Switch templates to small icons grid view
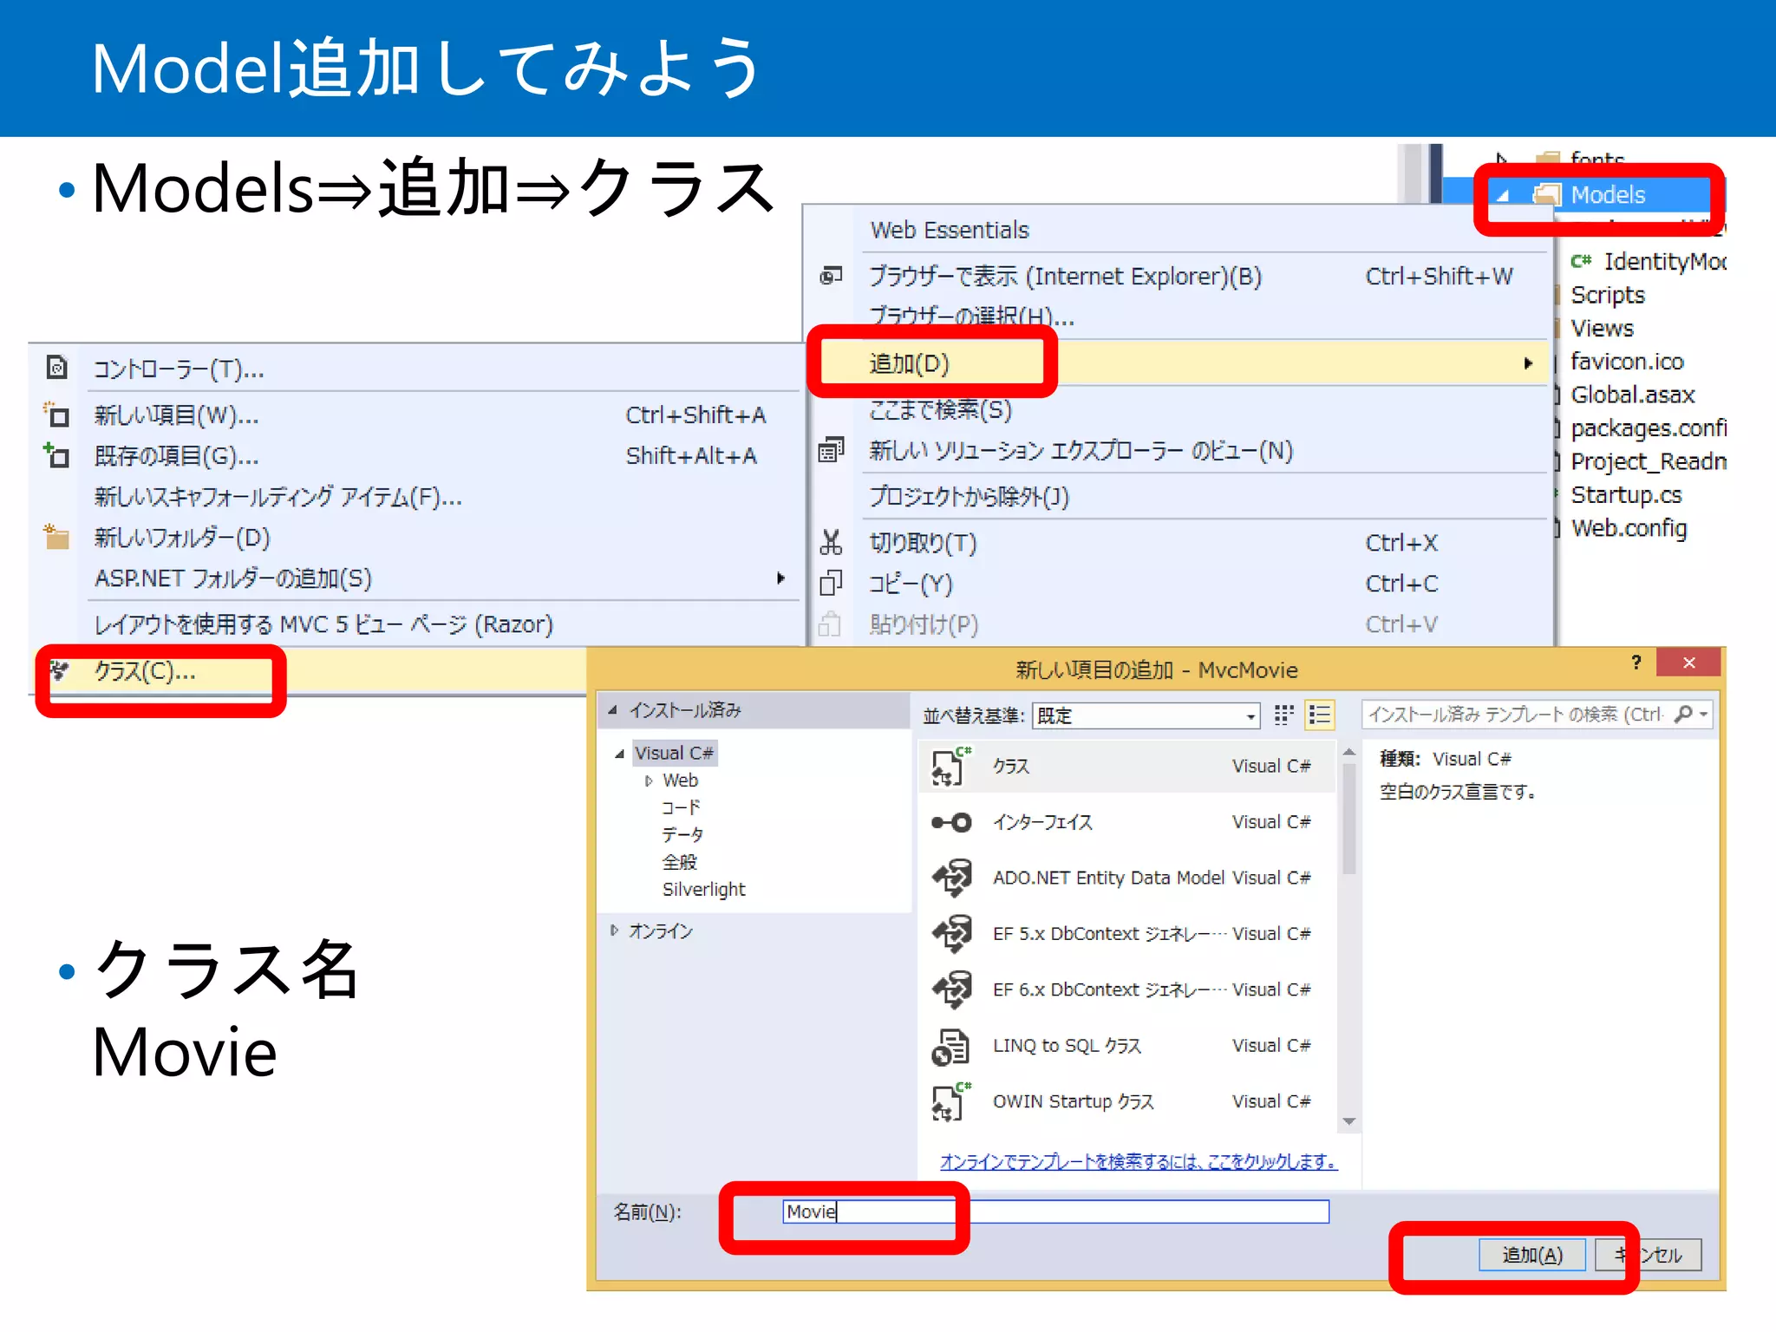The height and width of the screenshot is (1332, 1776). tap(1283, 715)
